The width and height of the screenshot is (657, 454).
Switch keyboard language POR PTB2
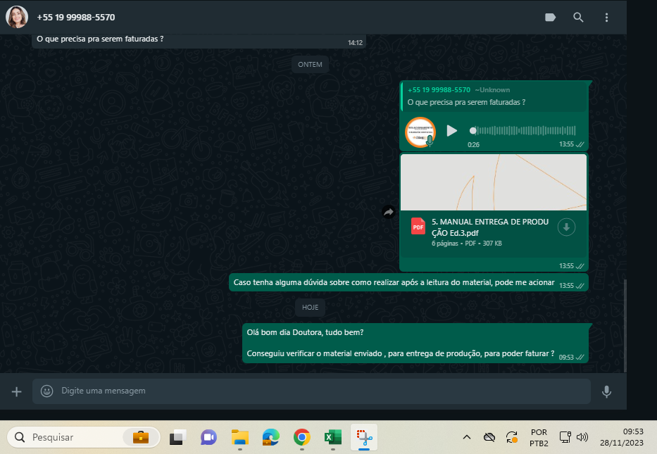(539, 437)
